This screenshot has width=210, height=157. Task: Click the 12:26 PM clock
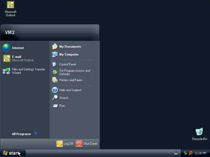(200, 153)
